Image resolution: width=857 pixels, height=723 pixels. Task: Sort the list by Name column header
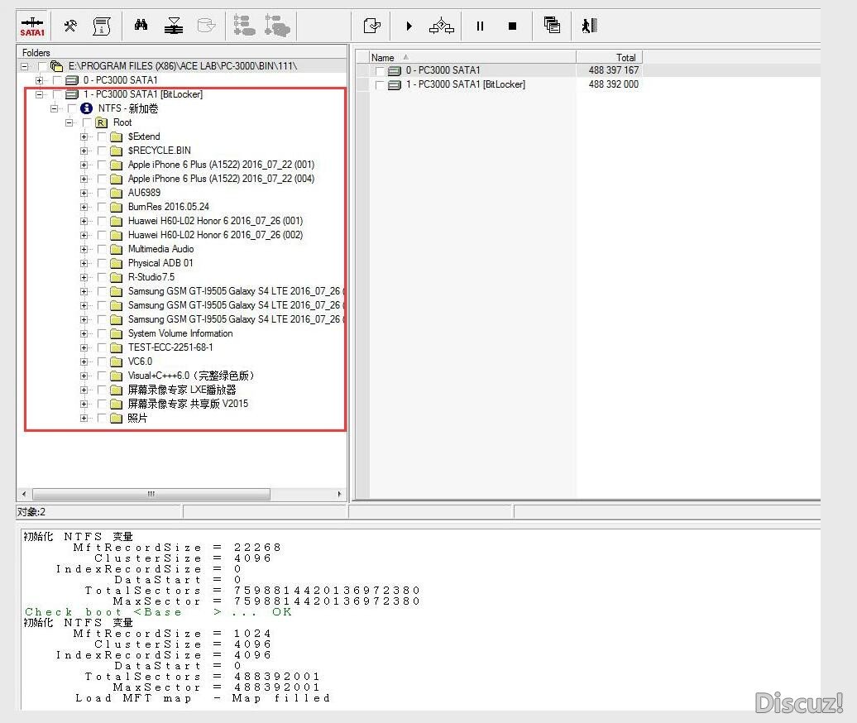pos(472,57)
